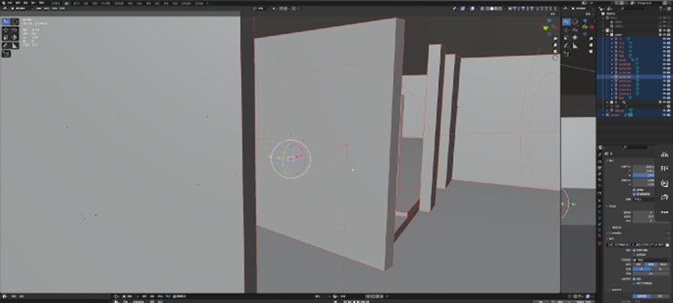Viewport: 673px width, 303px height.
Task: Select the Add Cube tool in large viewport
Action: (x=6, y=54)
